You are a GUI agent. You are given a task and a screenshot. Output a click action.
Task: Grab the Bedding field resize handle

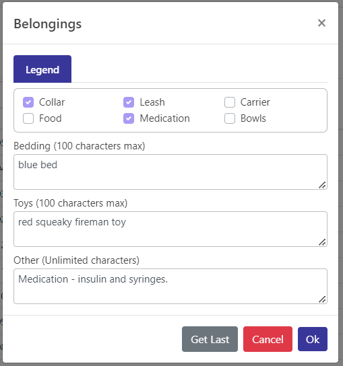tap(322, 185)
